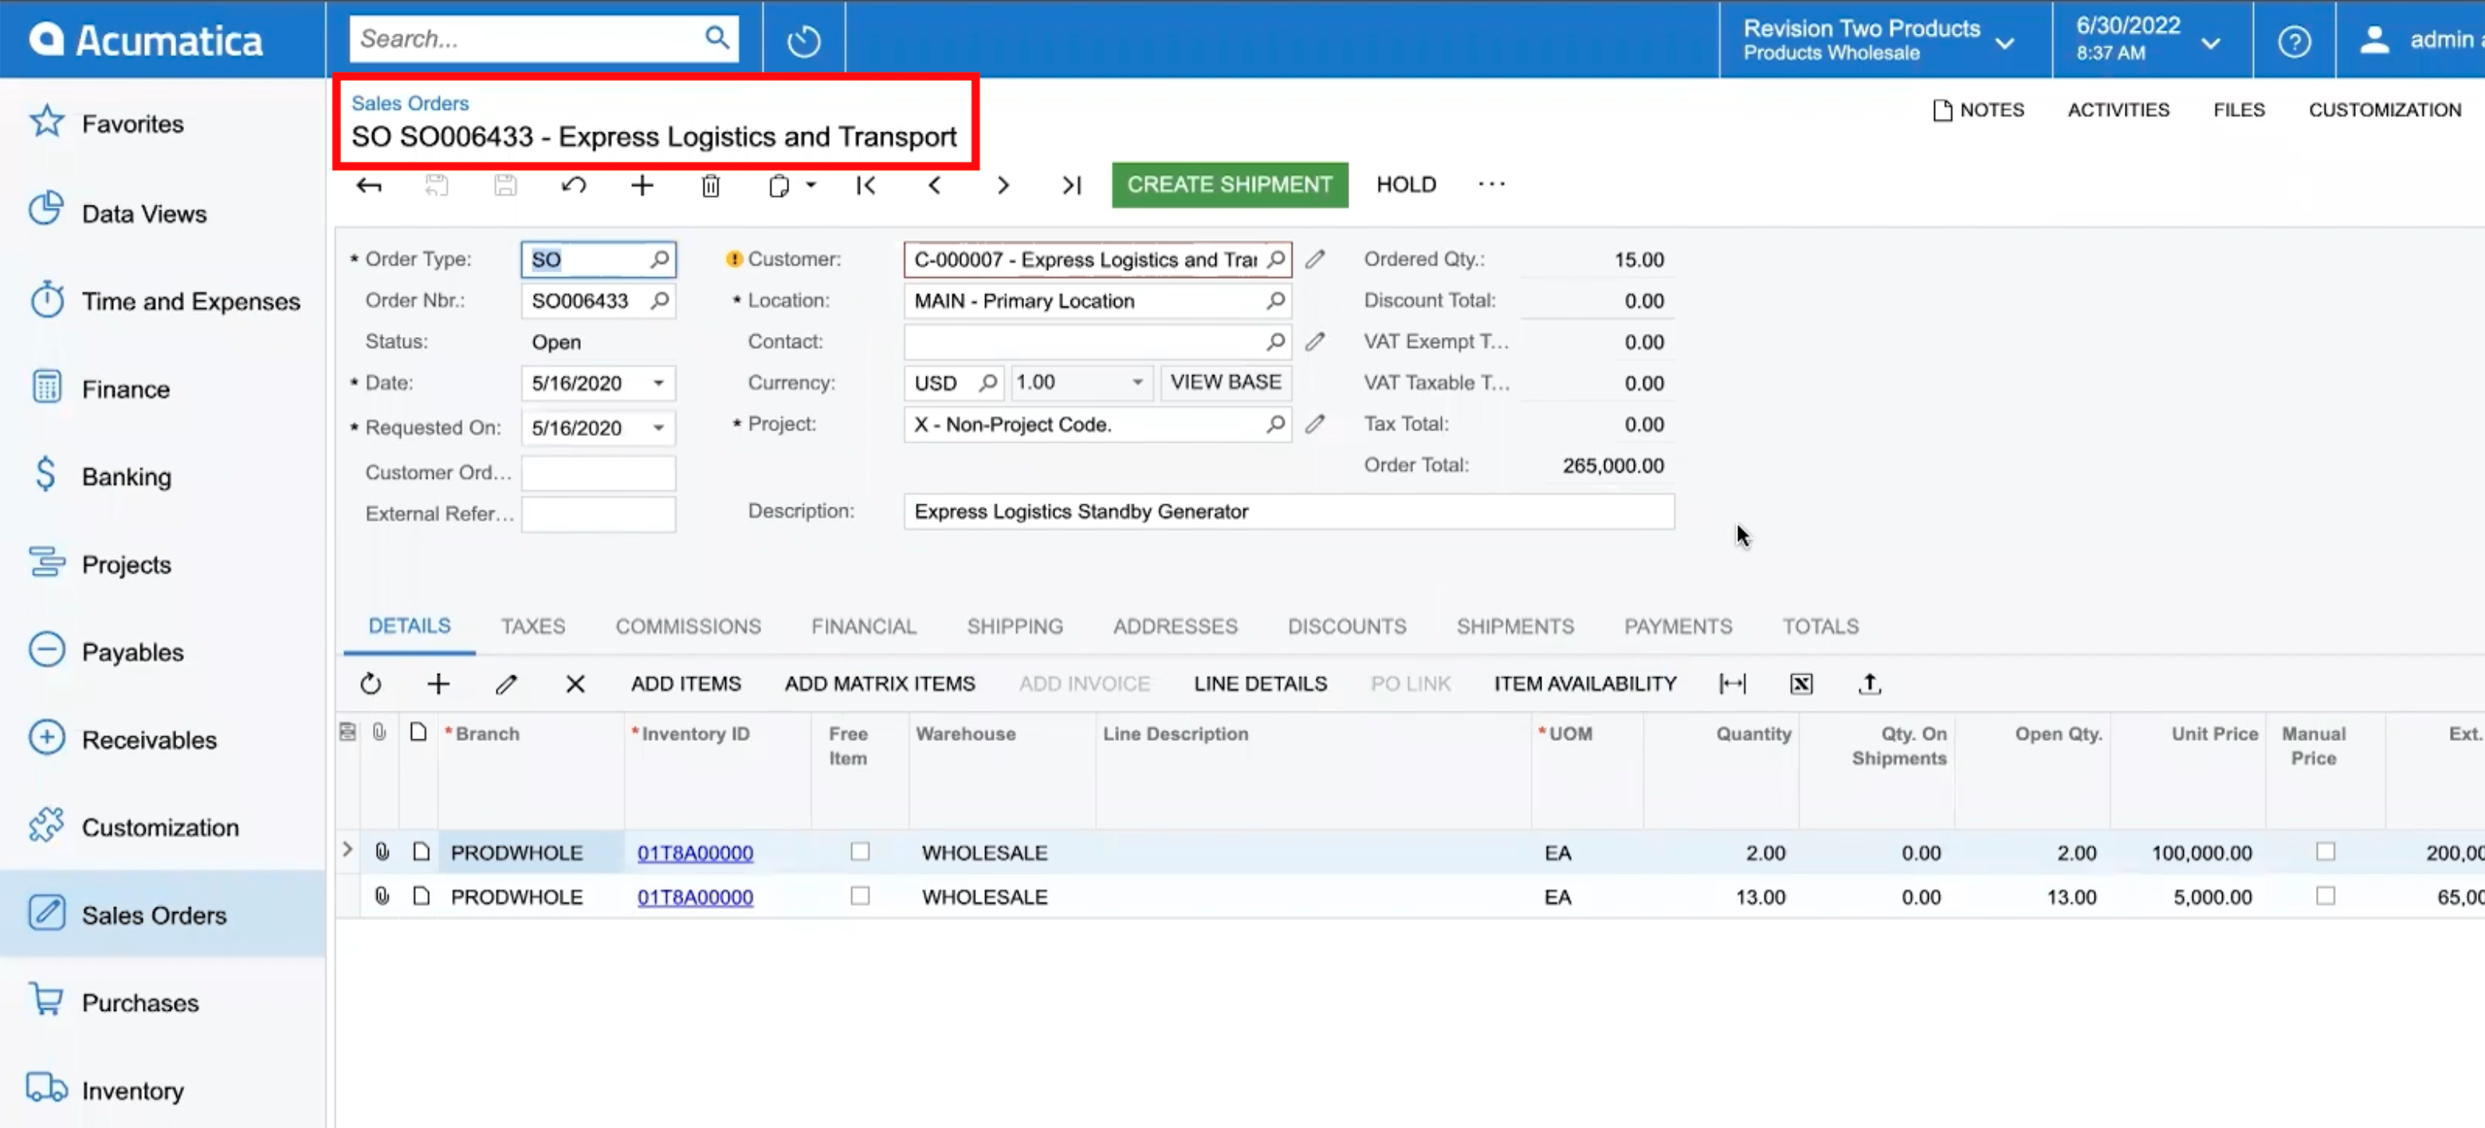Add a new row in details grid
This screenshot has width=2485, height=1128.
[438, 683]
